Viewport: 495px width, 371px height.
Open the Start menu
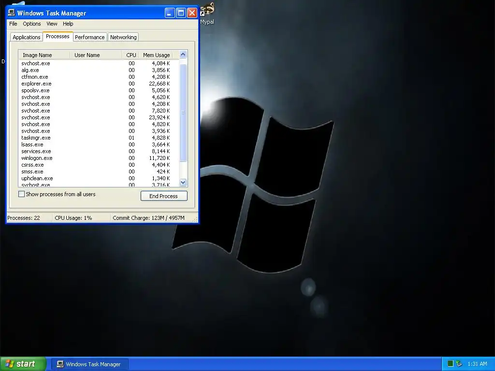coord(23,364)
